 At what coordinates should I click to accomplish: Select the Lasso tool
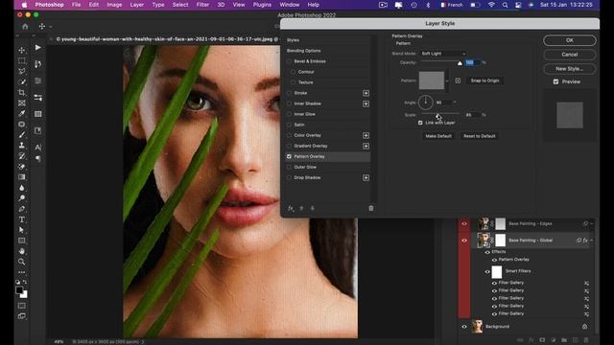[x=21, y=71]
